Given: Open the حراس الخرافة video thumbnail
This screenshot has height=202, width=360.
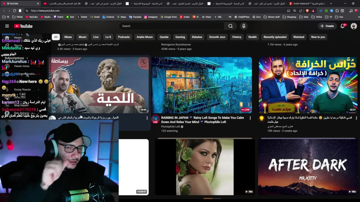Looking at the screenshot, I should (308, 85).
